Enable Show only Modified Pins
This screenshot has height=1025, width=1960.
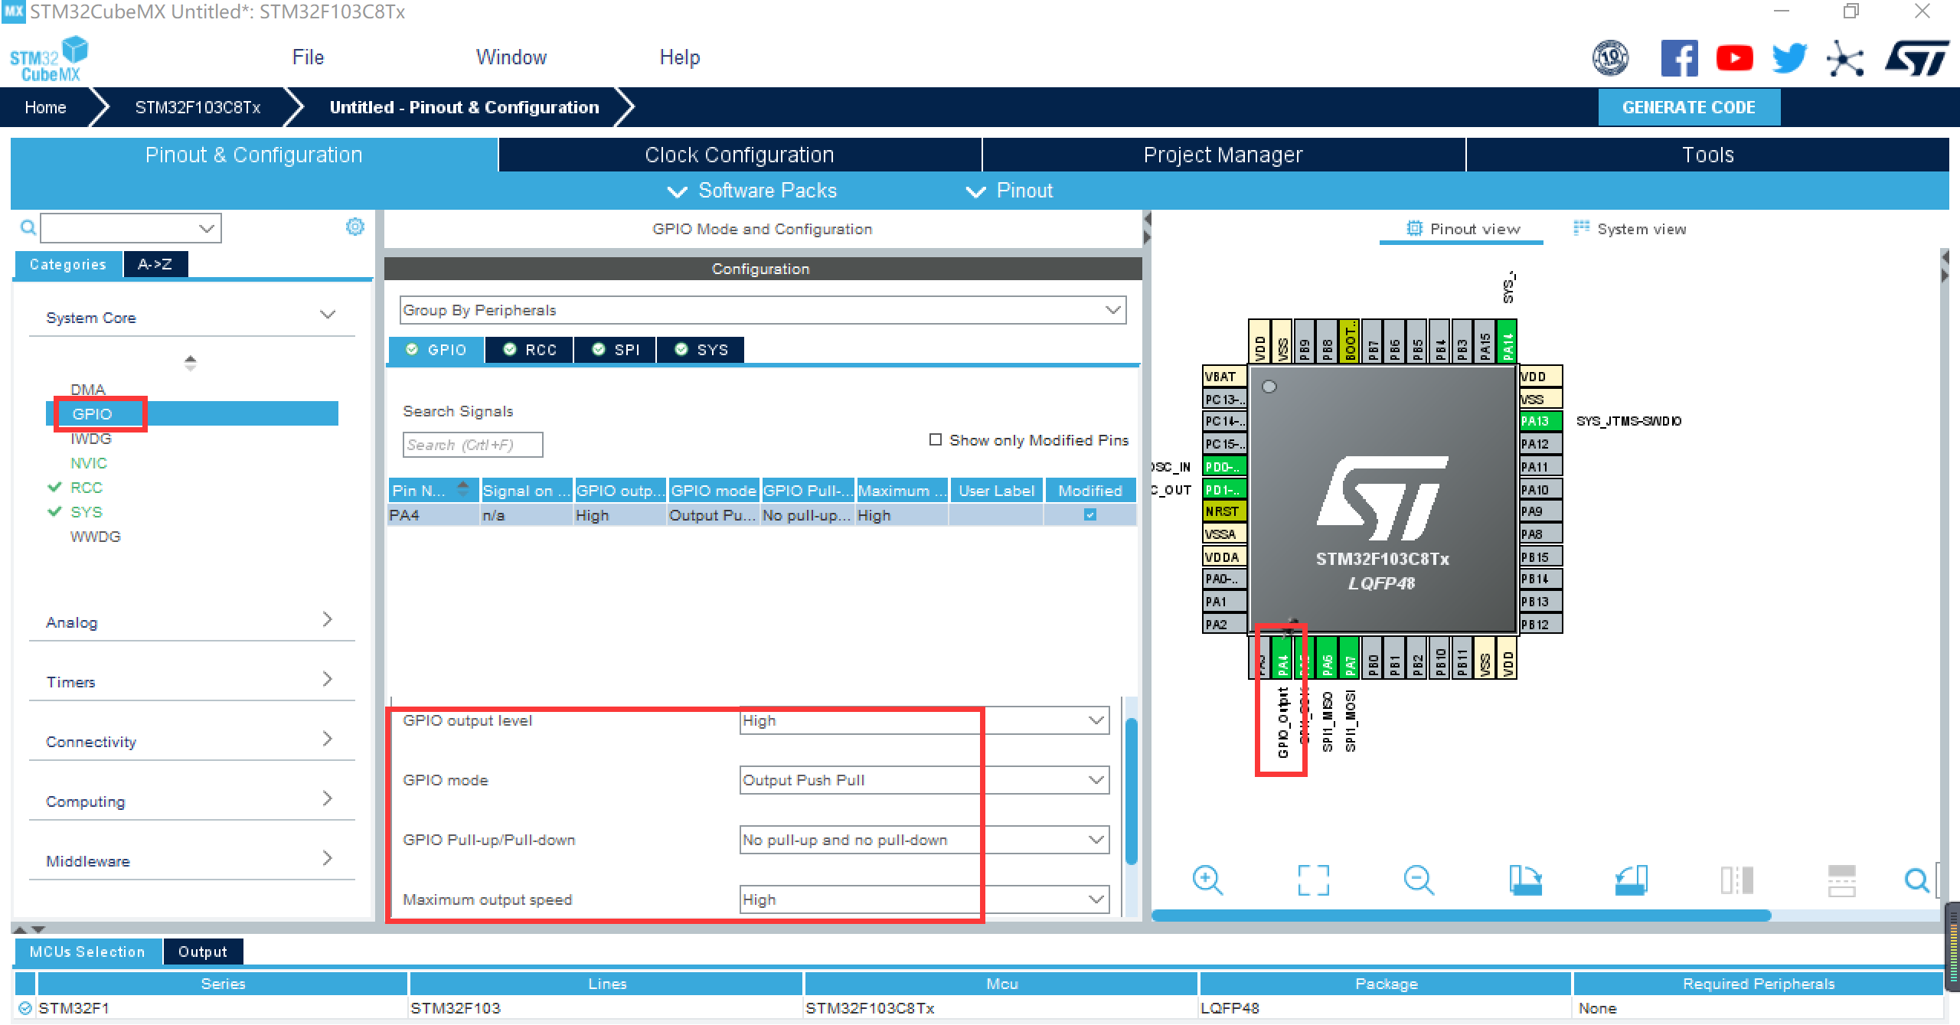click(935, 439)
